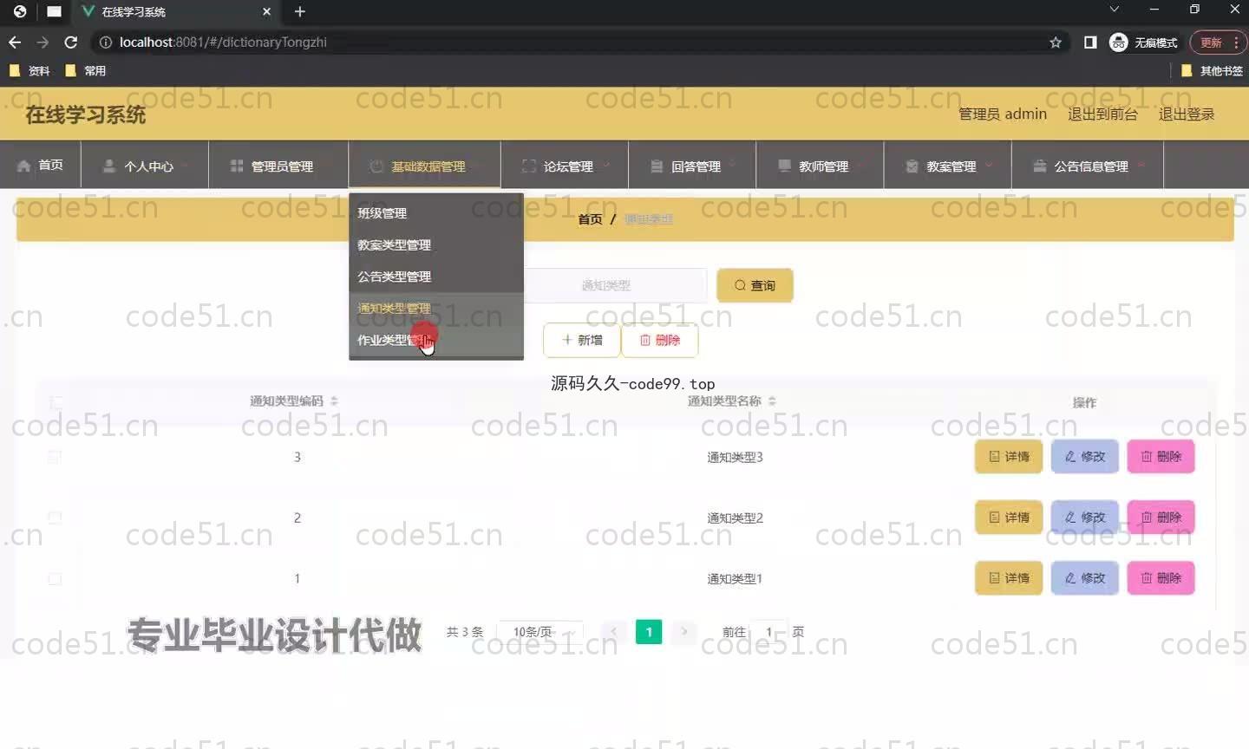Focus the 前往 page number input
This screenshot has width=1249, height=749.
(769, 632)
